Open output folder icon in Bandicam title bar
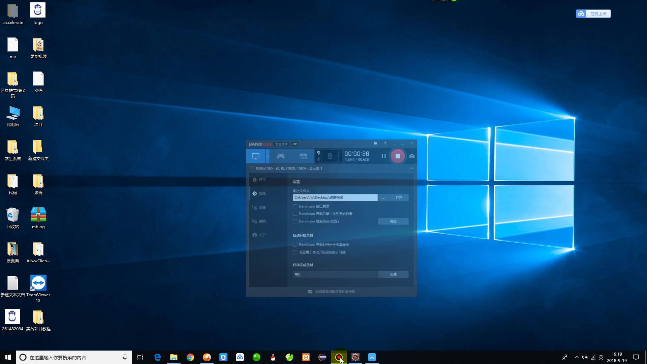Screen dimensions: 647x364 tap(375, 143)
